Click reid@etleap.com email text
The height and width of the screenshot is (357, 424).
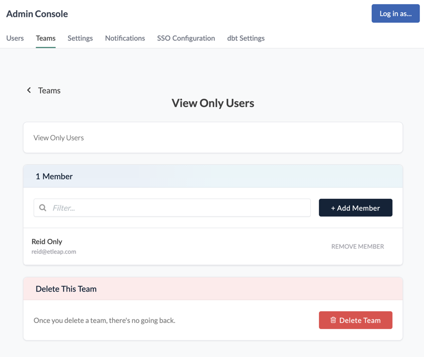click(54, 252)
